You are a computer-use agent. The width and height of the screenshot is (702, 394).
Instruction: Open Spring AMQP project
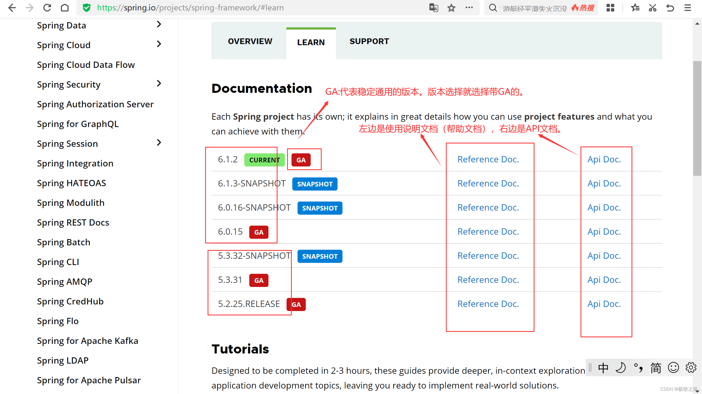click(x=64, y=282)
